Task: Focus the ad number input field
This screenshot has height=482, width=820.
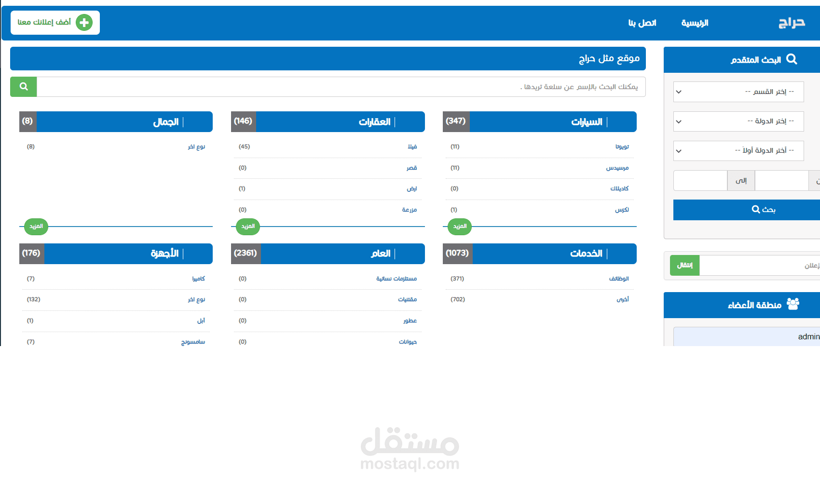Action: (760, 265)
